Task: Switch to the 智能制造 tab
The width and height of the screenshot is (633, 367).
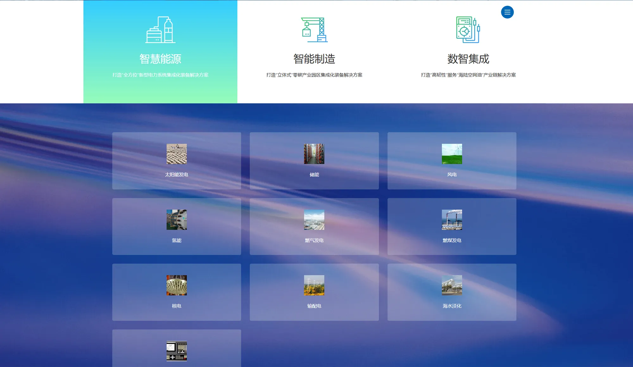Action: 314,59
